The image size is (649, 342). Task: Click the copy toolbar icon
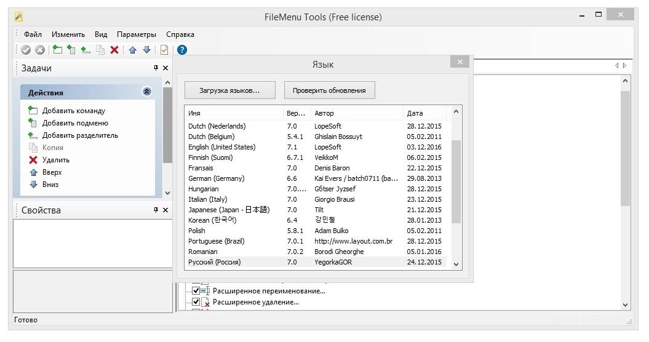pyautogui.click(x=100, y=50)
